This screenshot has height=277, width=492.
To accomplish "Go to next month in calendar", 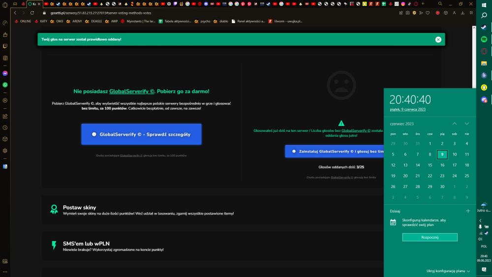I will (466, 123).
